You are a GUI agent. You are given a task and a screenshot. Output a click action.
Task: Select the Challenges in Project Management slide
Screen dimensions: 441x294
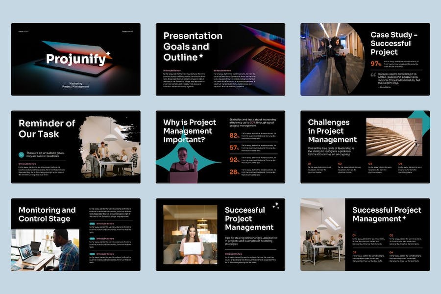coord(365,147)
